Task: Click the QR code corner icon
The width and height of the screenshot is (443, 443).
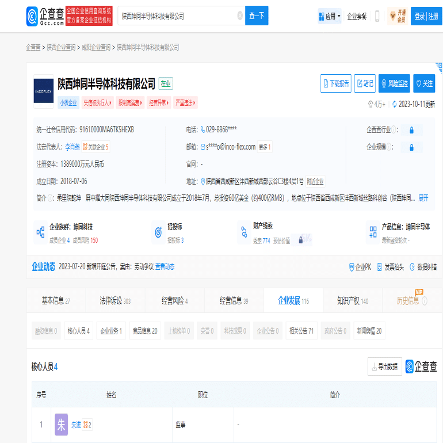Action: click(439, 67)
